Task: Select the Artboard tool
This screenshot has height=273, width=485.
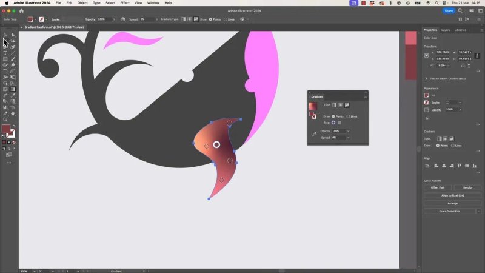Action: pos(13,107)
